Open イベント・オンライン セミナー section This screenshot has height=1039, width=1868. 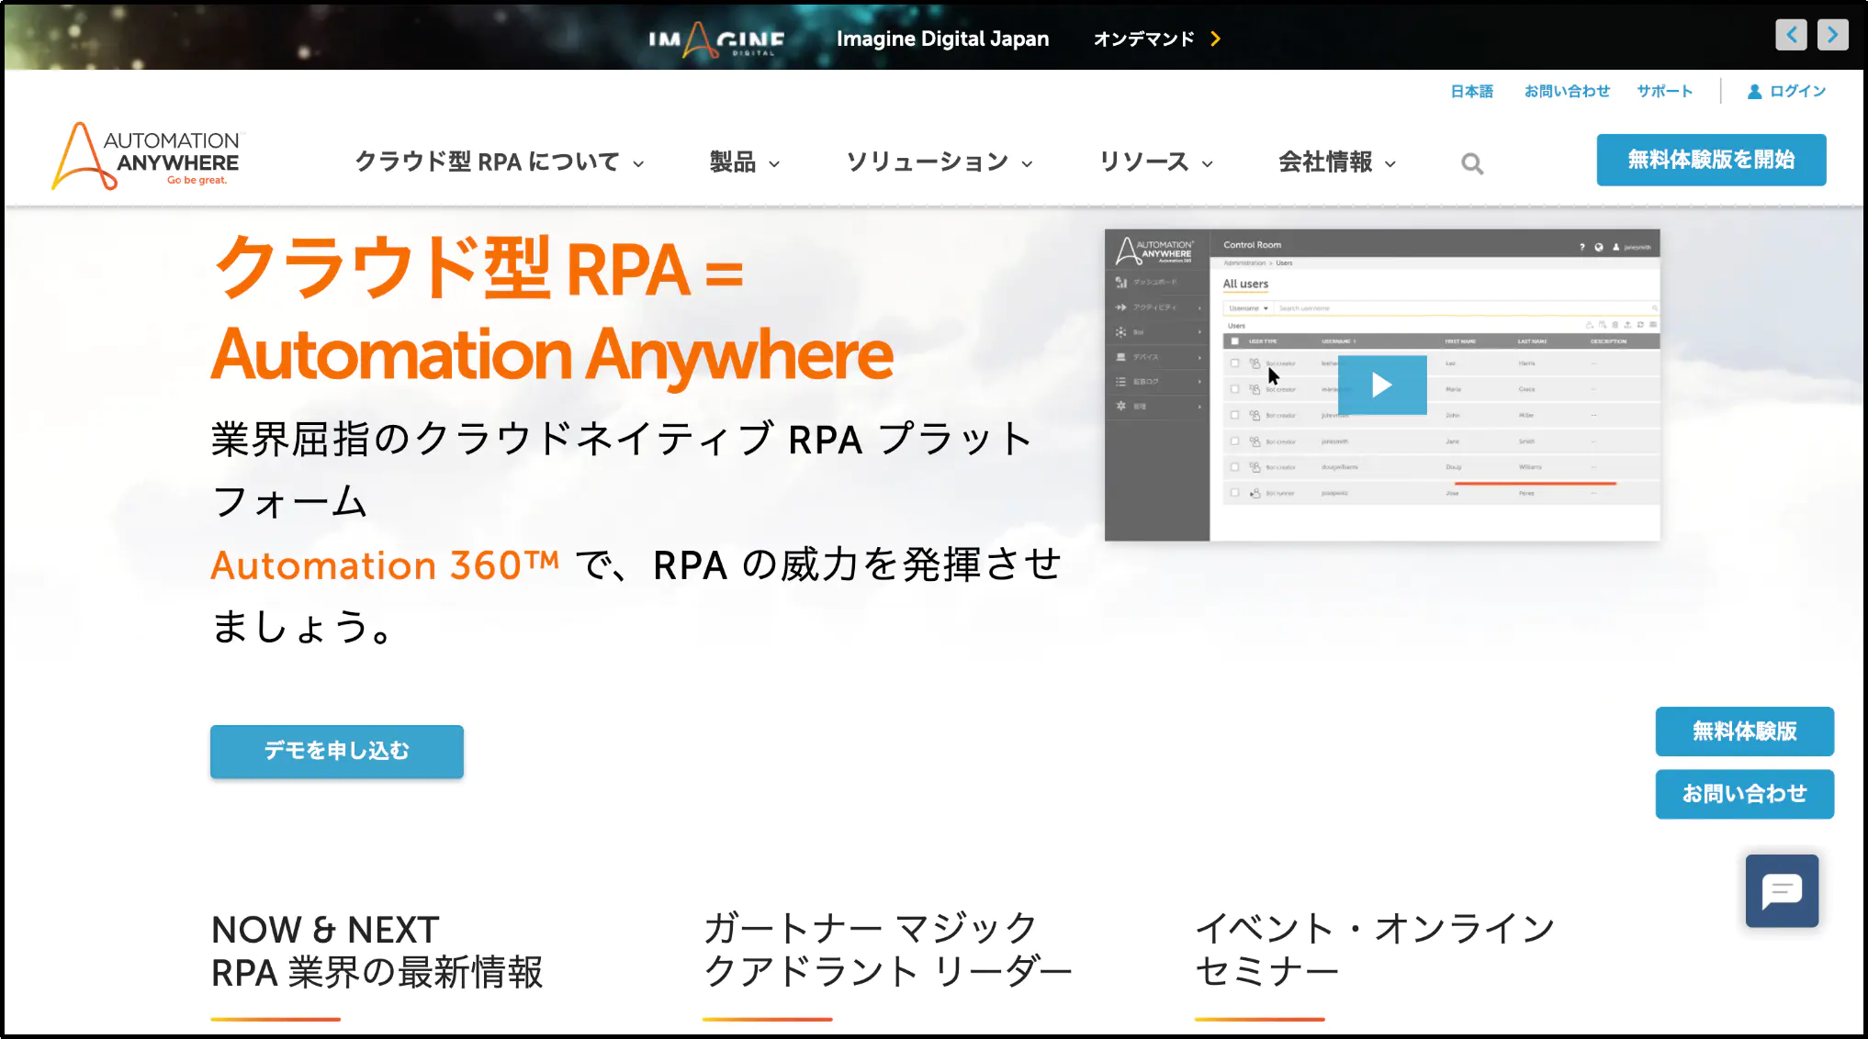point(1375,950)
